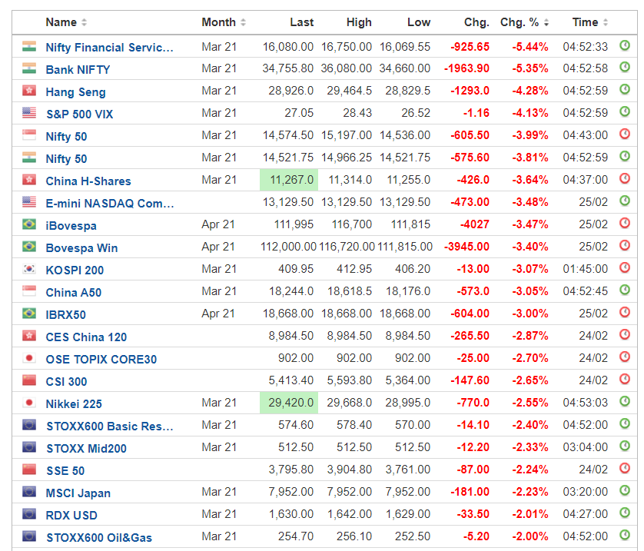
Task: Click the clock icon in IBRX50 row
Action: 624,312
